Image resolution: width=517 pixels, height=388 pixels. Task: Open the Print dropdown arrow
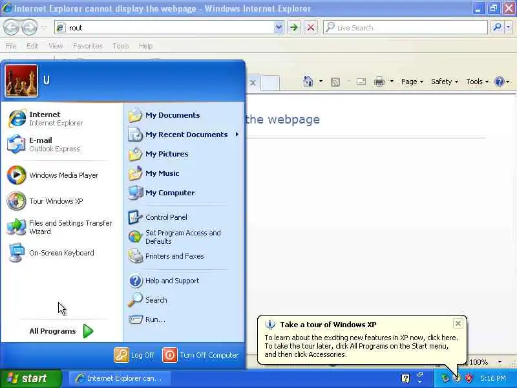coord(392,81)
